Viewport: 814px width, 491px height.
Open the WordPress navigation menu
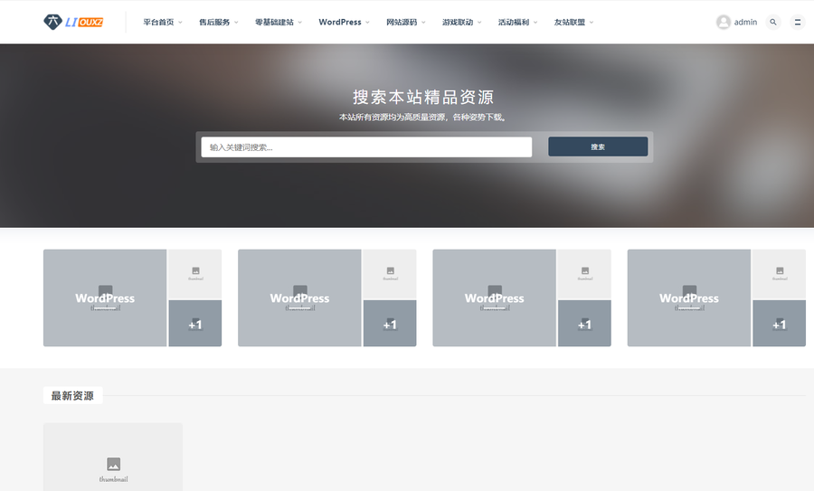[344, 22]
